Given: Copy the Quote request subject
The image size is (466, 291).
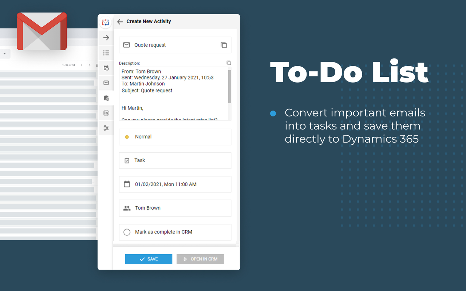Looking at the screenshot, I should click(x=224, y=45).
